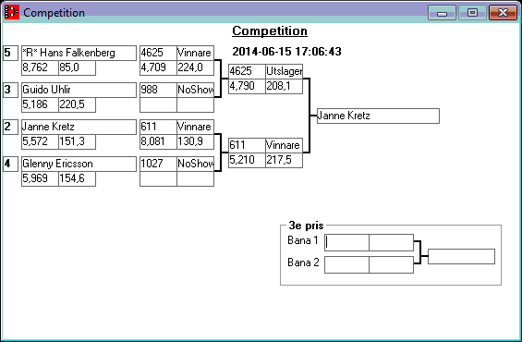This screenshot has height=342, width=522.
Task: Click seed number 5 box
Action: click(x=11, y=53)
